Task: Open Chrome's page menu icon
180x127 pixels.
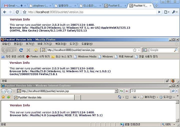Action: (x=166, y=12)
